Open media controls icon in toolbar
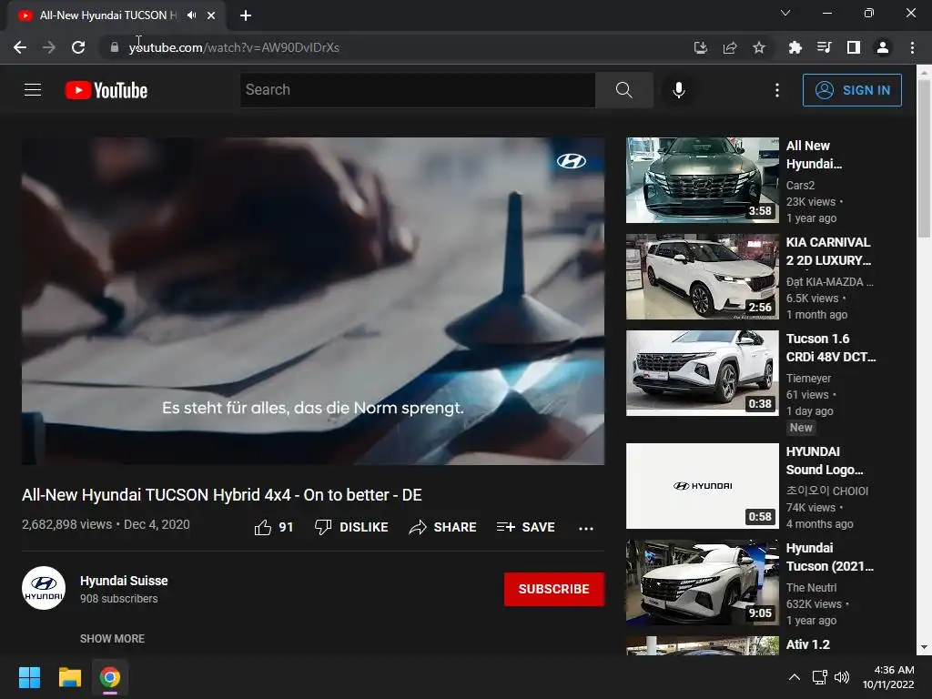This screenshot has width=932, height=699. 824,47
